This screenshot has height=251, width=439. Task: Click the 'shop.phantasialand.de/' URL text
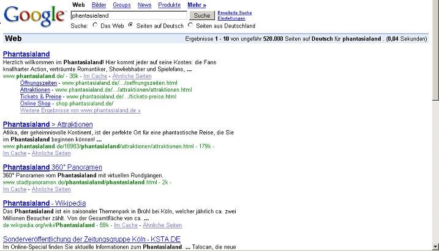pos(84,103)
